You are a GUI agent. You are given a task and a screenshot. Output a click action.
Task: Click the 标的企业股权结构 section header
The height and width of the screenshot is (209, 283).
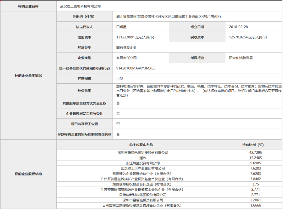pos(28,174)
